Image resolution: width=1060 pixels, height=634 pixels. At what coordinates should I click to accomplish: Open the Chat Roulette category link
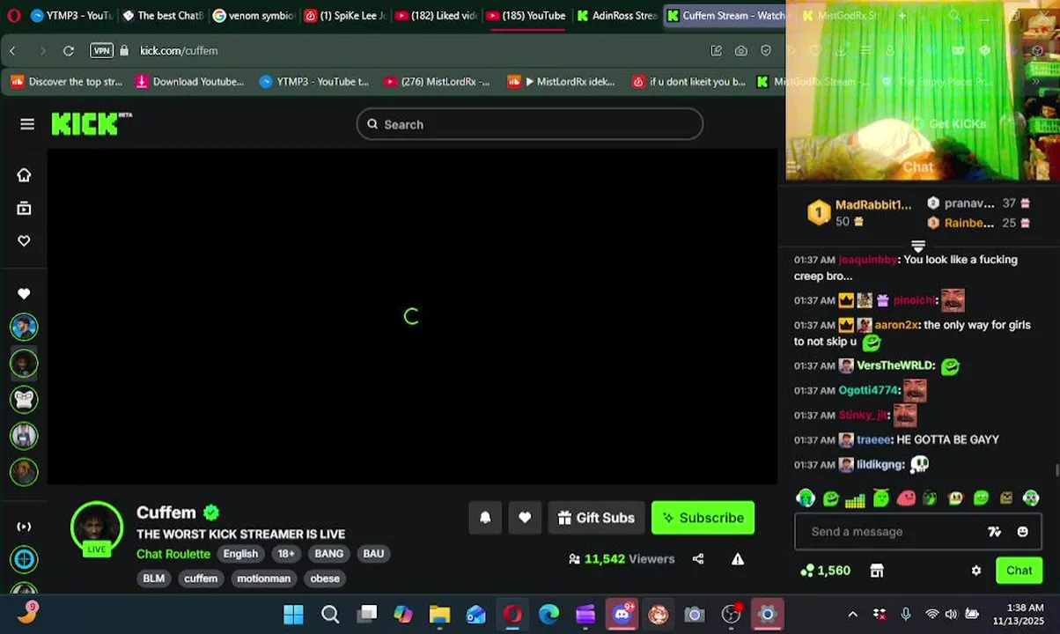173,554
